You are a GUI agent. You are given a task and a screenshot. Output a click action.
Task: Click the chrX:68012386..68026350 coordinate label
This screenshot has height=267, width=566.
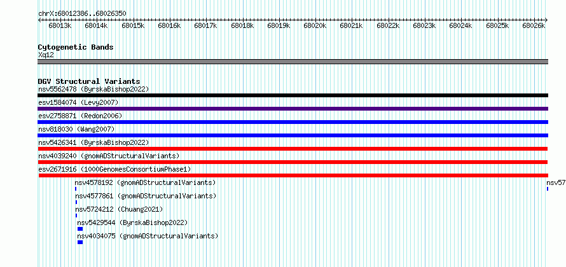pyautogui.click(x=82, y=14)
